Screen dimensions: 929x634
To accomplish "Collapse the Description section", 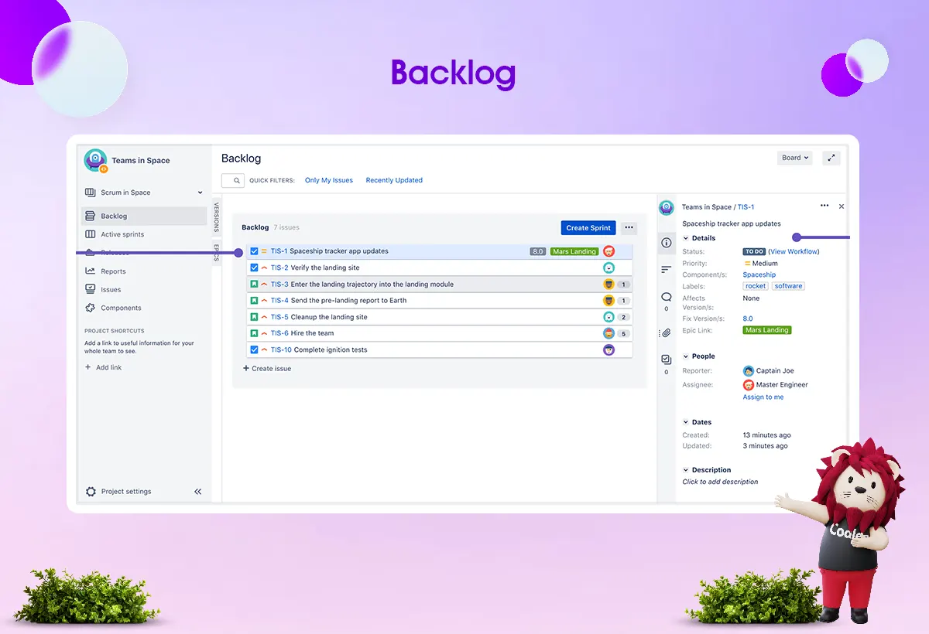I will (x=686, y=470).
